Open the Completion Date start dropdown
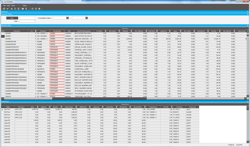This screenshot has height=147, width=250. [x=67, y=18]
